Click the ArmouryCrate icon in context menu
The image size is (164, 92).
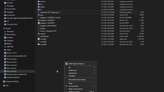pos(67,86)
